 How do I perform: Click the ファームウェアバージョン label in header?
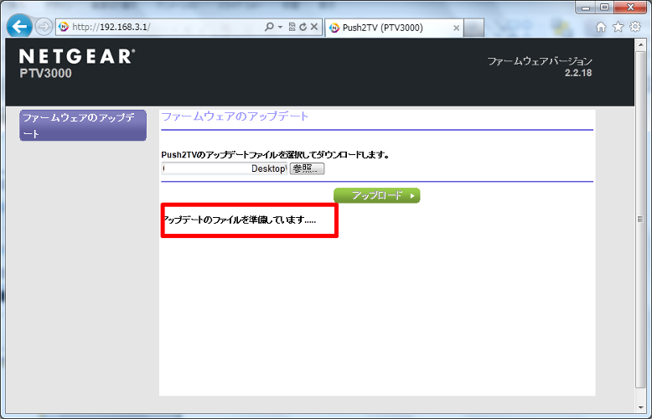pyautogui.click(x=540, y=61)
